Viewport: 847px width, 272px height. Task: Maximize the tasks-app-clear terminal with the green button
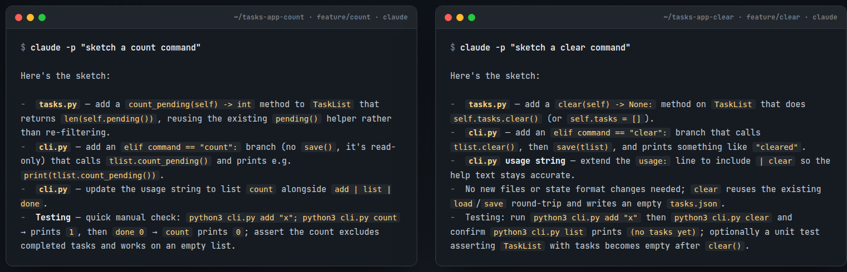tap(471, 17)
